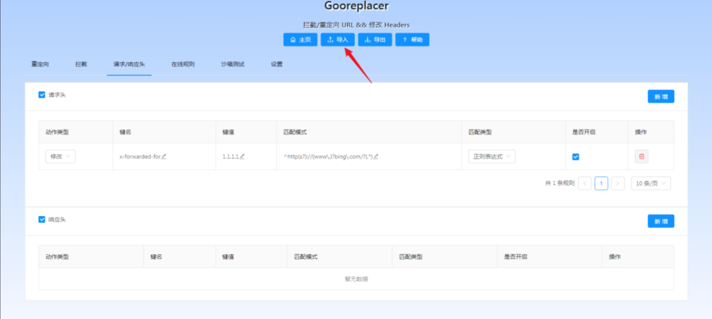The height and width of the screenshot is (319, 712).
Task: Switch to the 沙箱测试 sandbox test tab
Action: [233, 64]
